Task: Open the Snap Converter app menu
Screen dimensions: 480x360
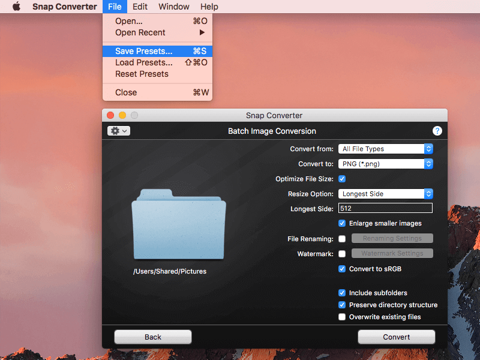Action: coord(65,7)
